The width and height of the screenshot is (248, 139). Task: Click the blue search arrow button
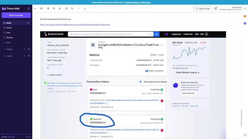tap(156, 34)
